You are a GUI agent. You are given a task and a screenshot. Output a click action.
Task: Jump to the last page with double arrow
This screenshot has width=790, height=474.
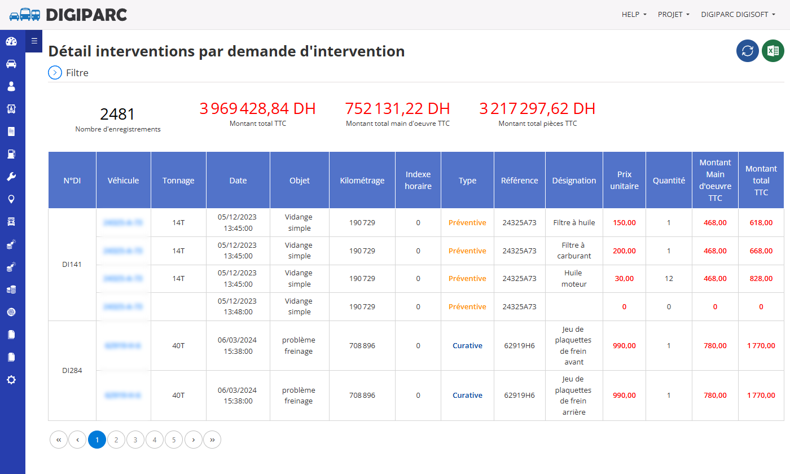tap(212, 440)
